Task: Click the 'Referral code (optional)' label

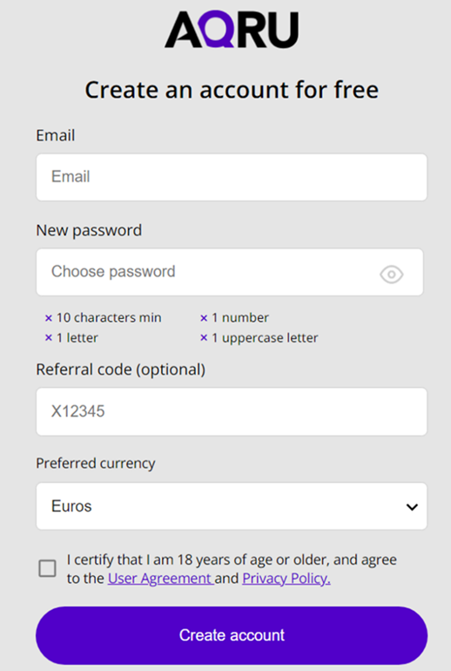Action: point(120,369)
